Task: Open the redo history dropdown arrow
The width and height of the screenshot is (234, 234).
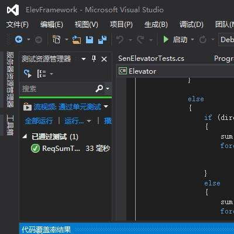Action: click(x=151, y=40)
